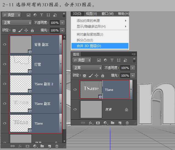Screen dimensions: 175x150
Task: Click opacity 100% field in left panel
Action: (54, 23)
